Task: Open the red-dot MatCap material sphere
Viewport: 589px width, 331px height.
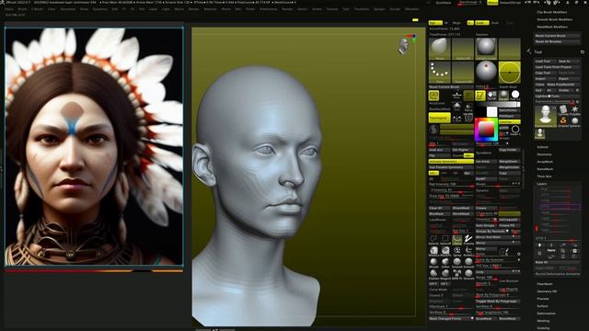Action: coord(486,72)
